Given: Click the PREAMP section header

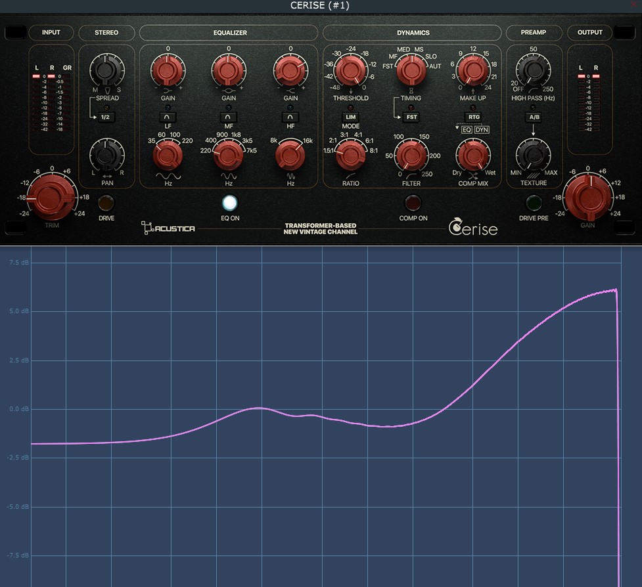Looking at the screenshot, I should (x=534, y=32).
